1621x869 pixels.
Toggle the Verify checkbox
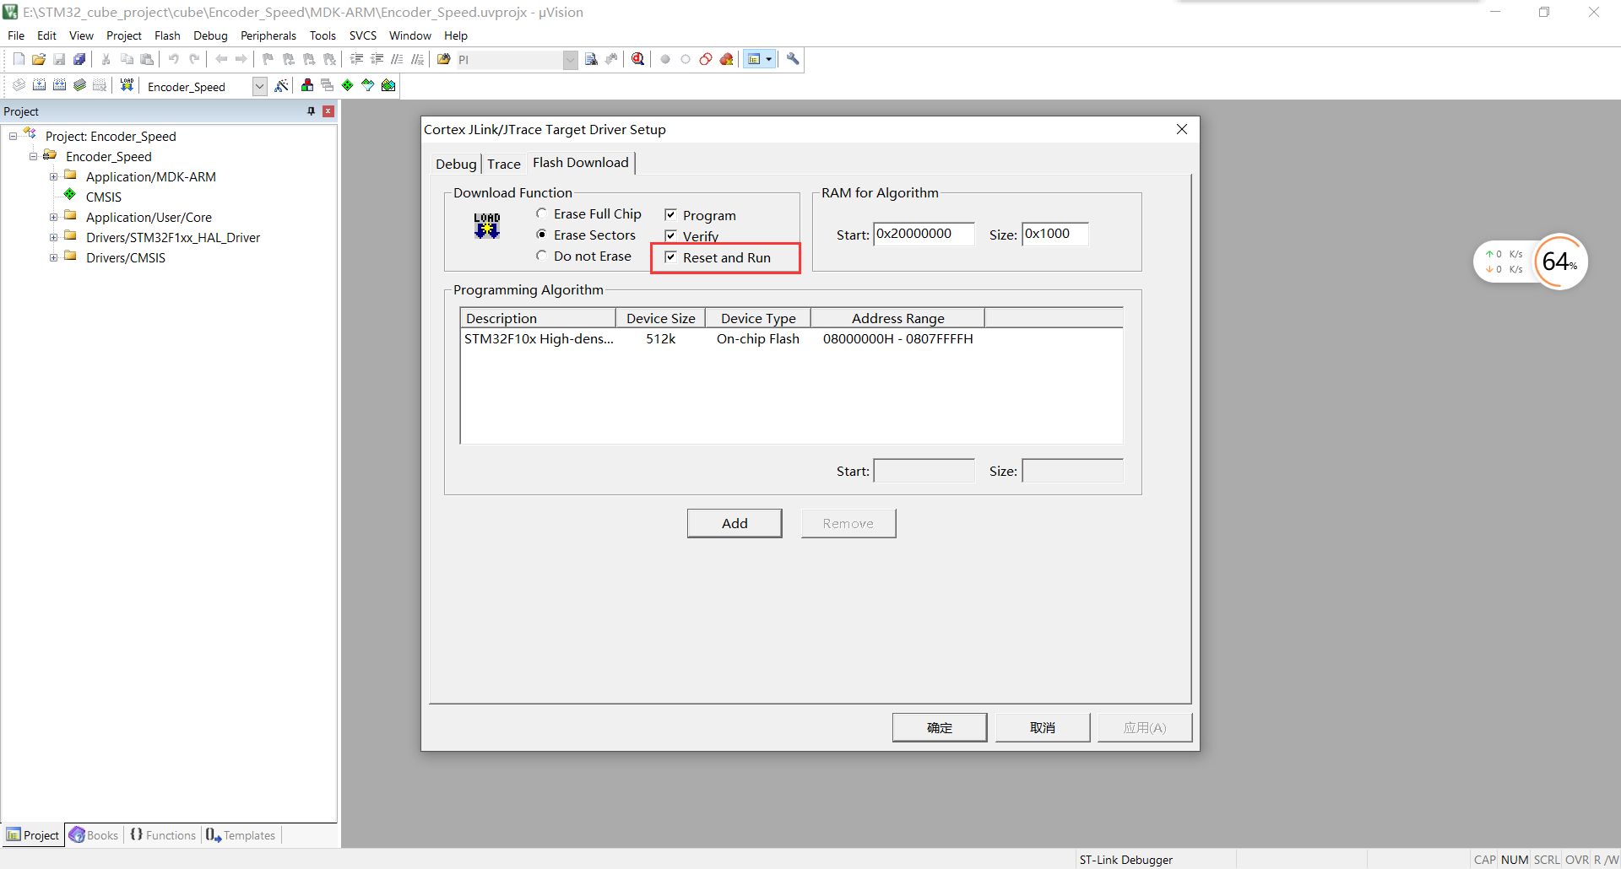[670, 236]
